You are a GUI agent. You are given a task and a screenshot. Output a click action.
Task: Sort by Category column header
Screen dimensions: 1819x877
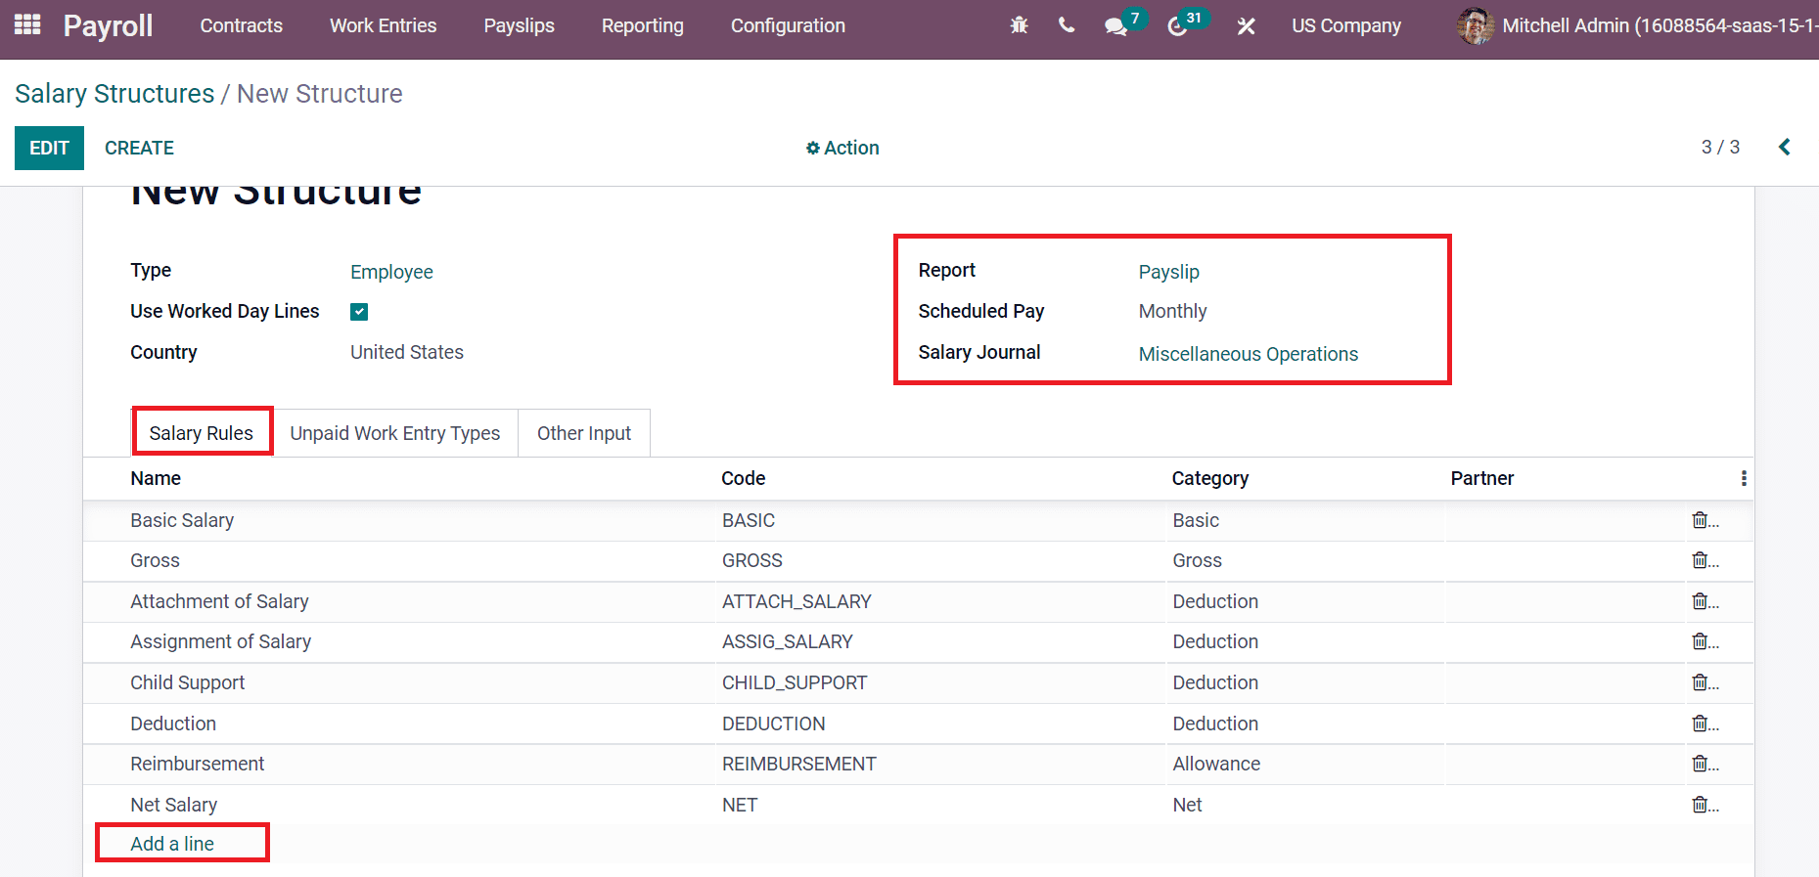coord(1209,478)
